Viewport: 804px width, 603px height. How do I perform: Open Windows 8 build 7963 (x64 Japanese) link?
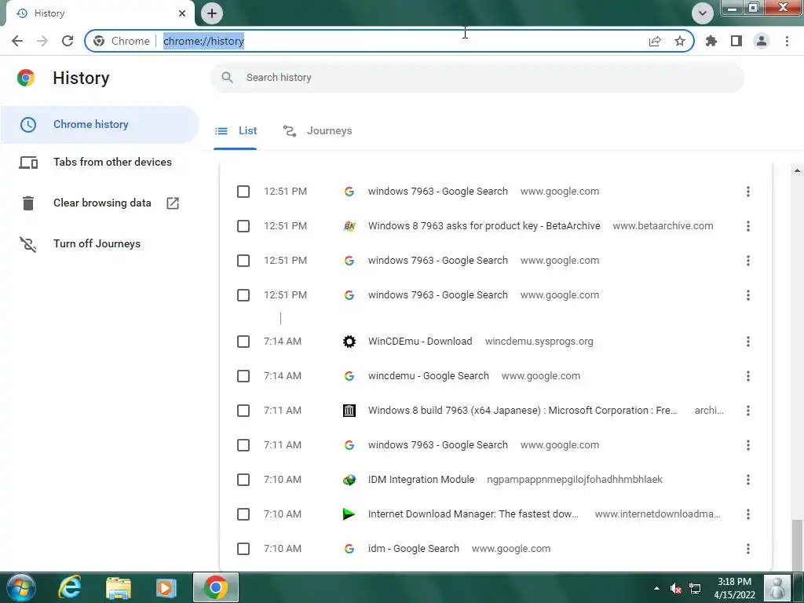pyautogui.click(x=522, y=411)
